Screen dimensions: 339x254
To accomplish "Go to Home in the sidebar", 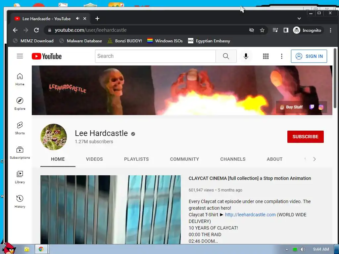I will 20,79.
